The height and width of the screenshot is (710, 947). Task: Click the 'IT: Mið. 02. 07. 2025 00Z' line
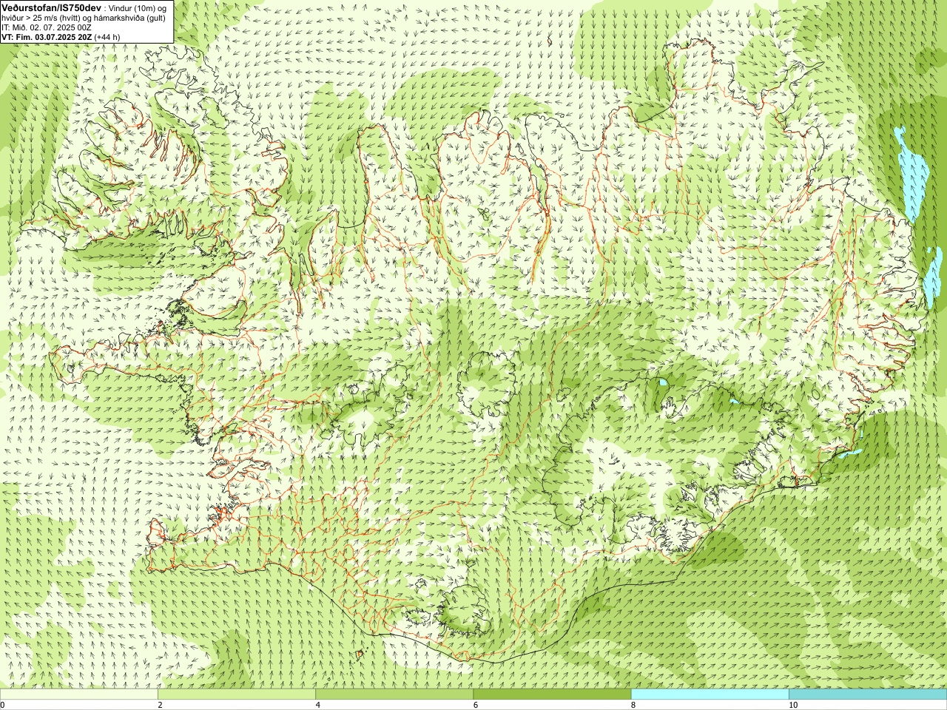[47, 27]
